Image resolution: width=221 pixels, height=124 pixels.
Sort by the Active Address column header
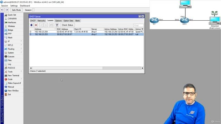(x=111, y=29)
